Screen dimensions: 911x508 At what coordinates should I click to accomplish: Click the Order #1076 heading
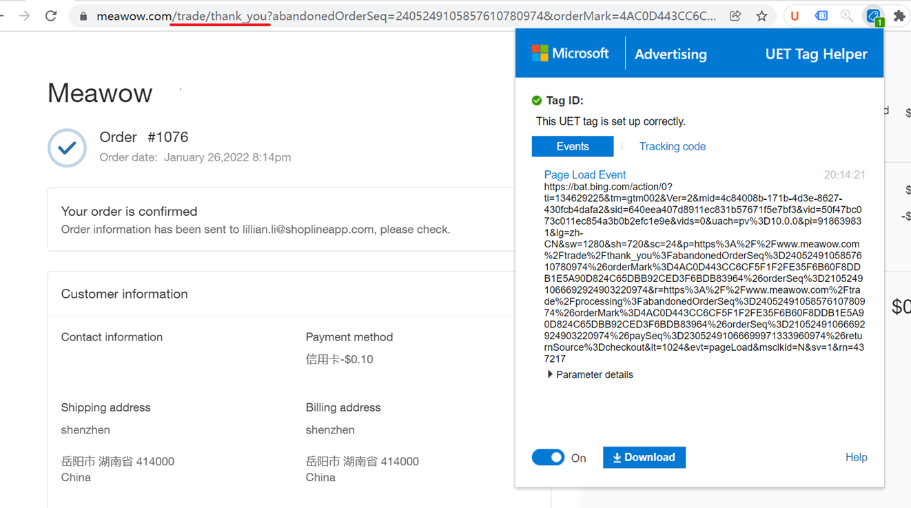click(144, 137)
